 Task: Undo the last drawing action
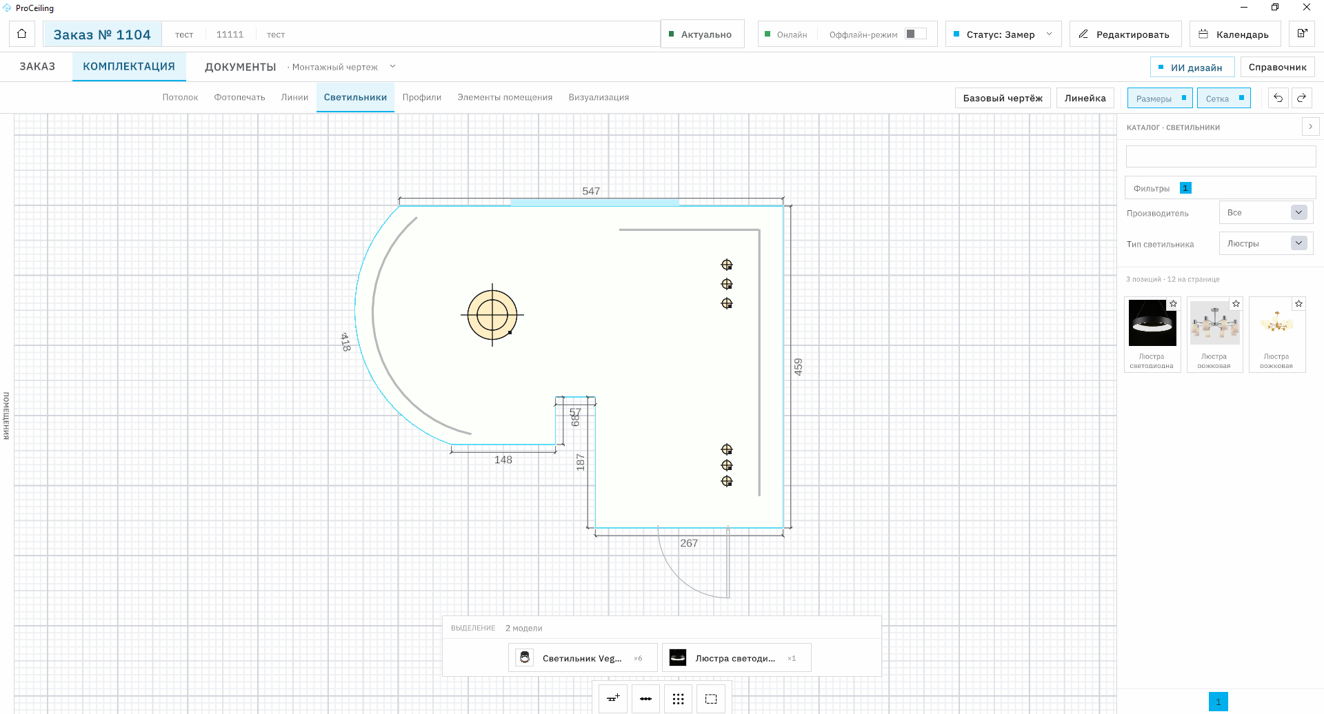point(1278,98)
